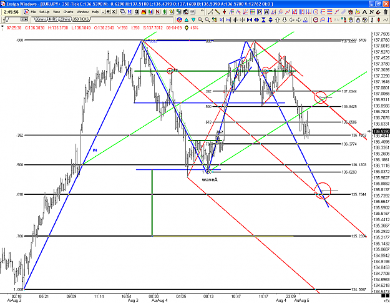The image size is (390, 303).
Task: Click the white down arrow scroll icon
Action: pos(285,19)
